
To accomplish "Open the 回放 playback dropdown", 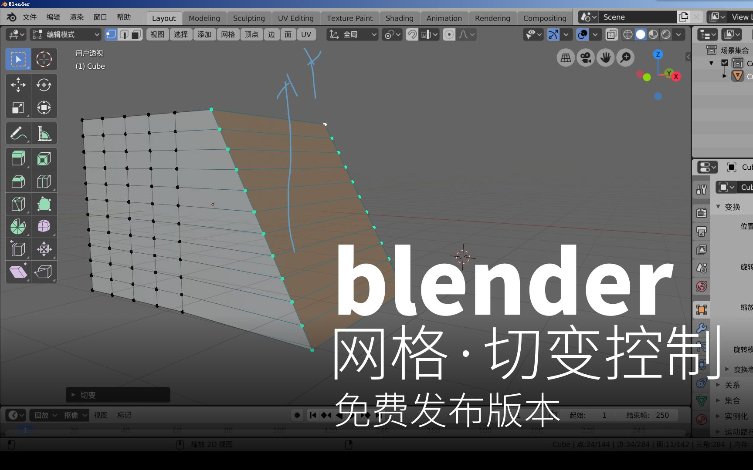I will coord(45,415).
